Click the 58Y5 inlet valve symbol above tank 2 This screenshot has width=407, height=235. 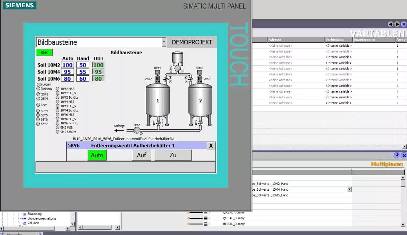tap(190, 79)
